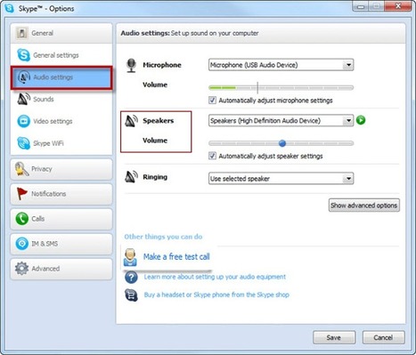Viewport: 416px width, 355px height.
Task: Click the IM & SMS chat icon
Action: [x=21, y=244]
